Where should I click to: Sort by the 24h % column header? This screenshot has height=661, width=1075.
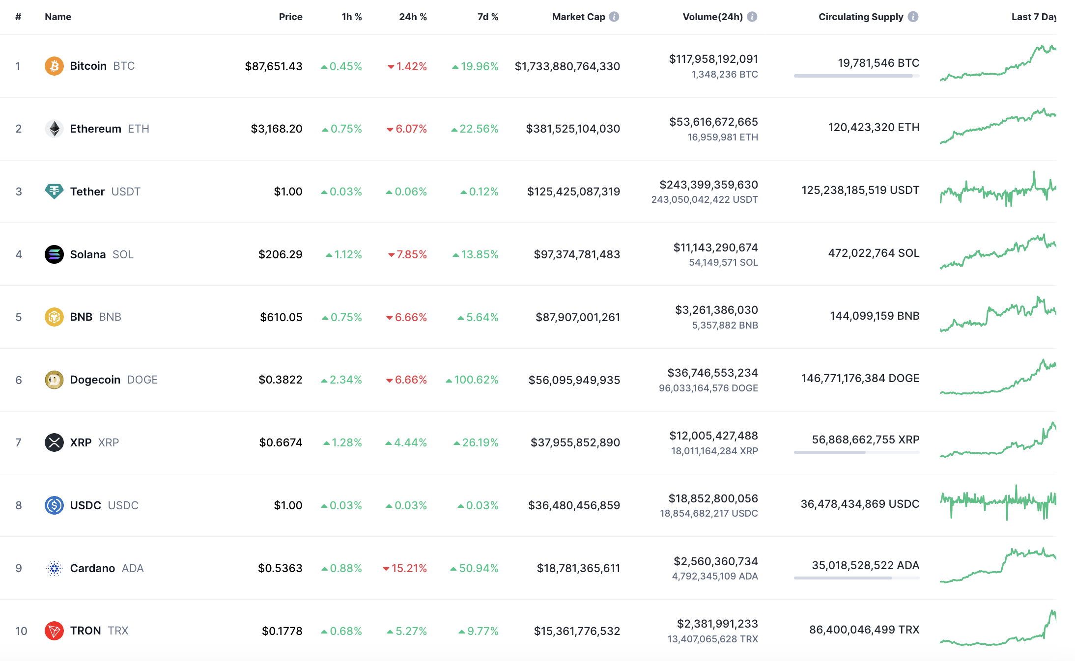click(x=413, y=17)
